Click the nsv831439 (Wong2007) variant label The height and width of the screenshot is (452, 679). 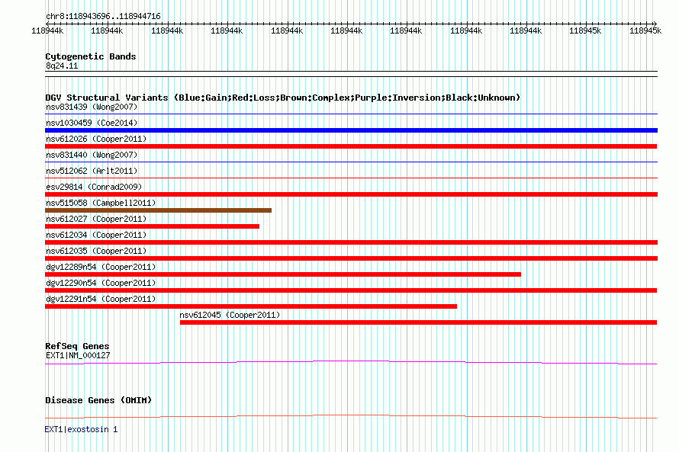[x=92, y=107]
